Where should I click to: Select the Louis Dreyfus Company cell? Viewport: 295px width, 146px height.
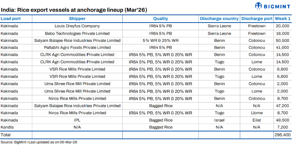tap(77, 26)
